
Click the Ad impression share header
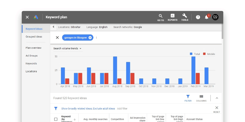pos(138,119)
